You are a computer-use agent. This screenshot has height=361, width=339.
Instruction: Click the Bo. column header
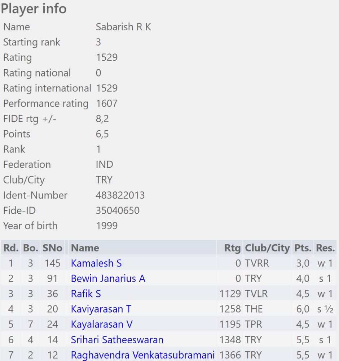click(30, 248)
